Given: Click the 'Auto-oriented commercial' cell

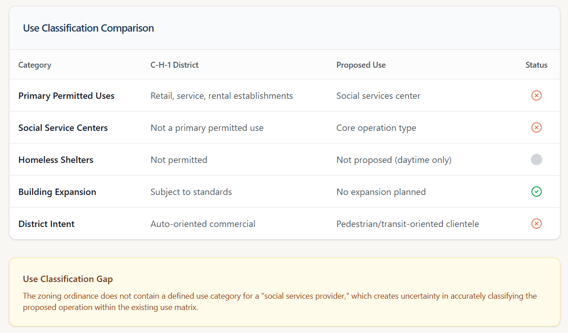Looking at the screenshot, I should click(x=203, y=224).
